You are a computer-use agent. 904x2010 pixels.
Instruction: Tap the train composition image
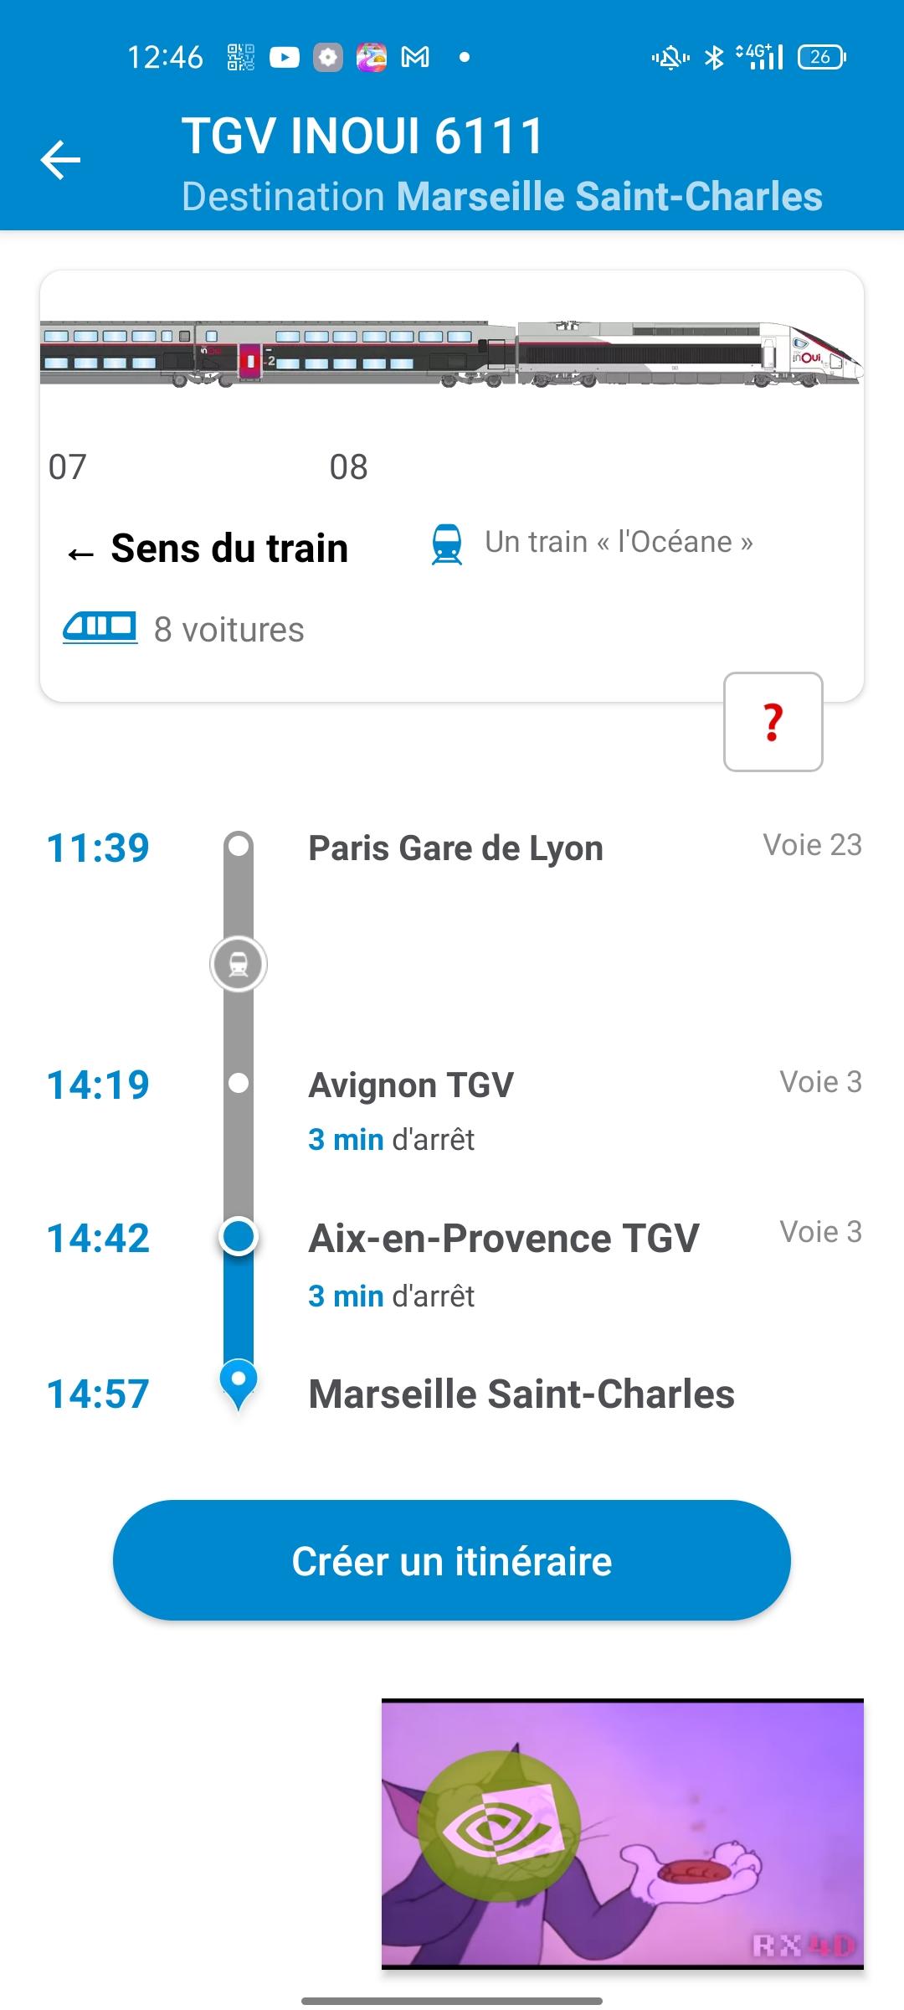pyautogui.click(x=452, y=355)
